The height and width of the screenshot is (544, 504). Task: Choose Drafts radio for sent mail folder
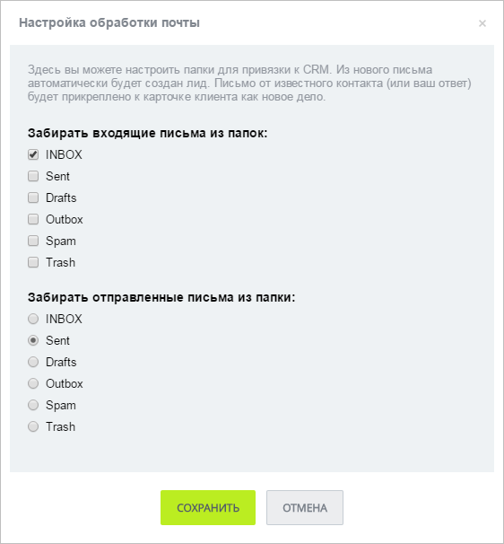(33, 362)
